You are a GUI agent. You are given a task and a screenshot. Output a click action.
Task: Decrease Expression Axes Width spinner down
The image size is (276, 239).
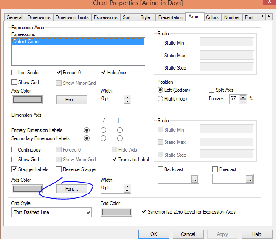127,101
